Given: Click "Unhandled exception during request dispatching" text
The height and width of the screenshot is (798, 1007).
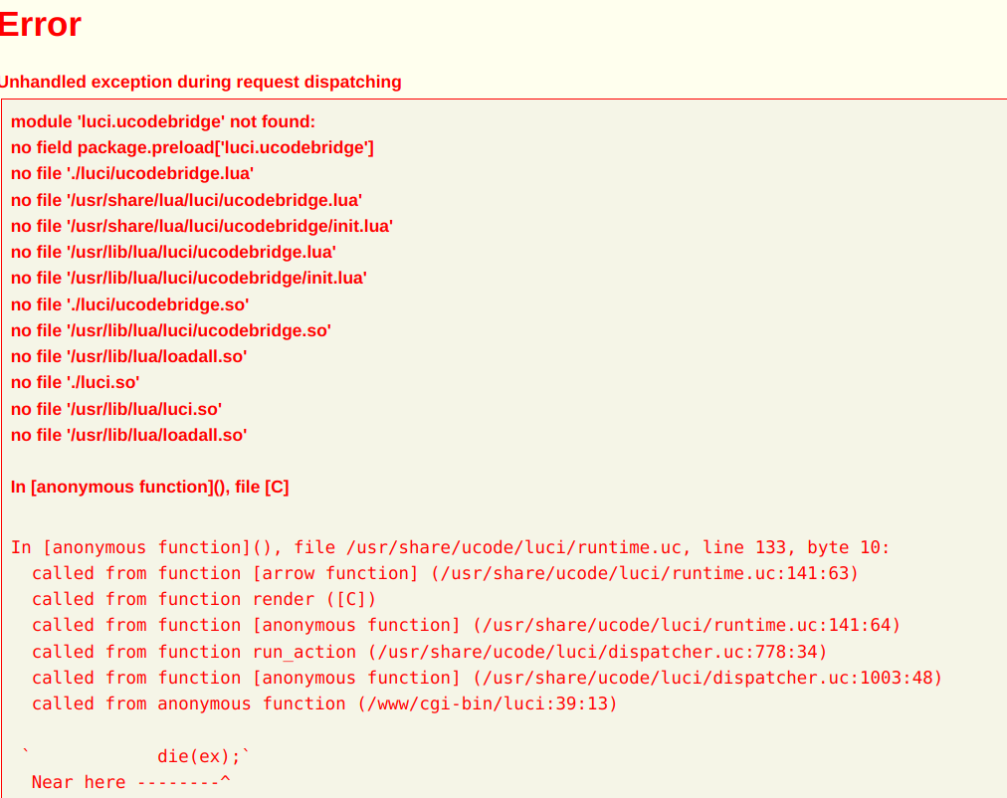Looking at the screenshot, I should [x=200, y=83].
